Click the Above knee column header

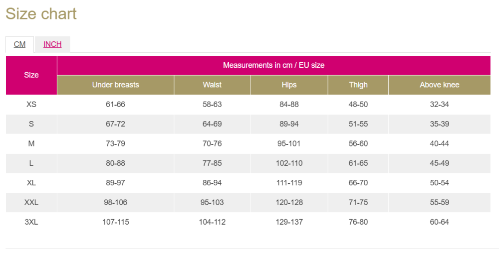pos(440,85)
